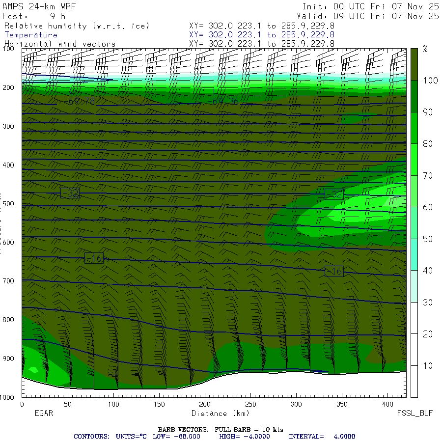Click the -32 temperature contour label near EGAR
Image resolution: width=442 pixels, height=442 pixels.
coord(70,193)
